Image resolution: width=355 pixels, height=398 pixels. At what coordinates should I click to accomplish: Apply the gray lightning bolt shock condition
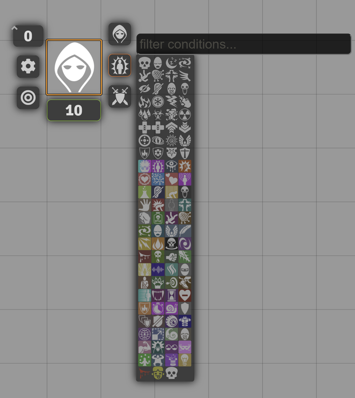coord(171,102)
